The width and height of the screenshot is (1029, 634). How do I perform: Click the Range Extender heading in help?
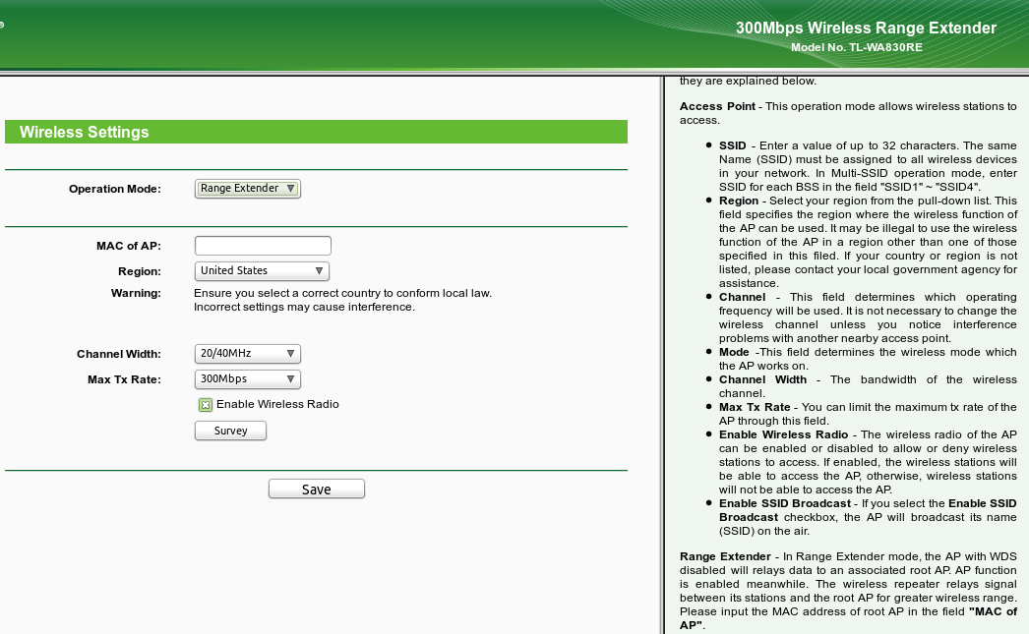pyautogui.click(x=725, y=556)
